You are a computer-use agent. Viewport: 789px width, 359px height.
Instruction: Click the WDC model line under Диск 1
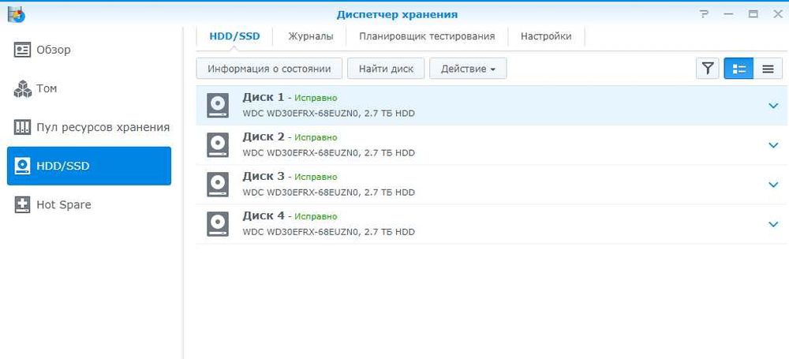coord(328,114)
